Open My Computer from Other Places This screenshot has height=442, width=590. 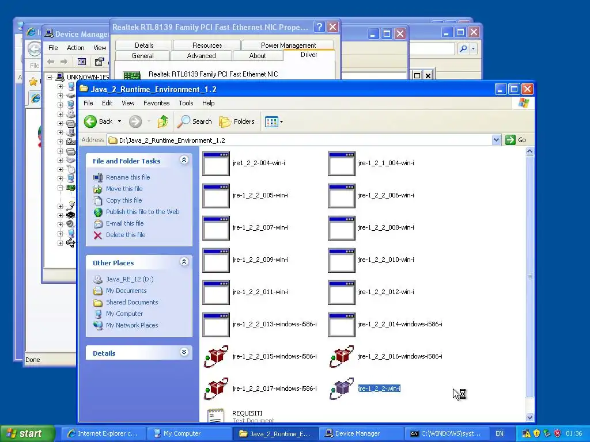(124, 314)
